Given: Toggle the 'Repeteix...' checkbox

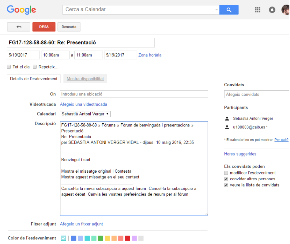Looking at the screenshot, I should [35, 67].
